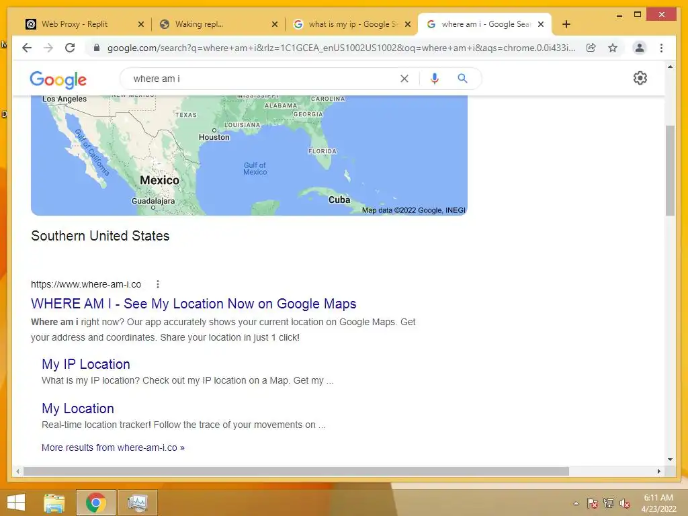Show hidden system tray icons

point(576,503)
